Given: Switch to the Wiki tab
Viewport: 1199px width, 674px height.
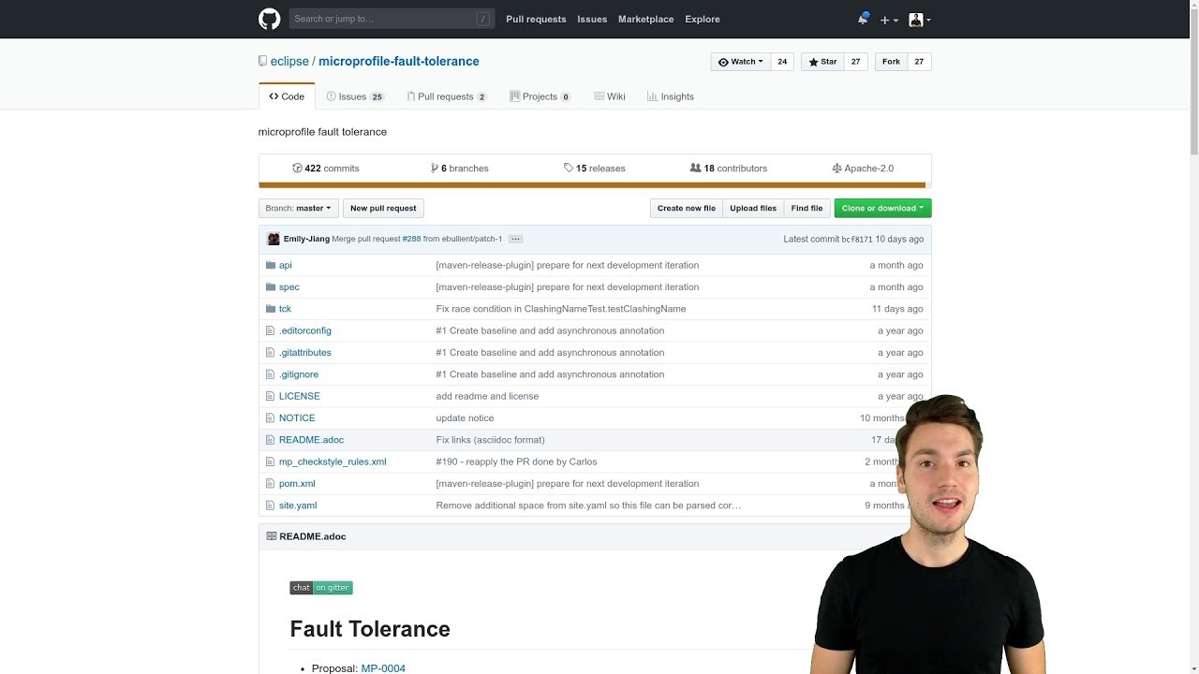Looking at the screenshot, I should (610, 96).
